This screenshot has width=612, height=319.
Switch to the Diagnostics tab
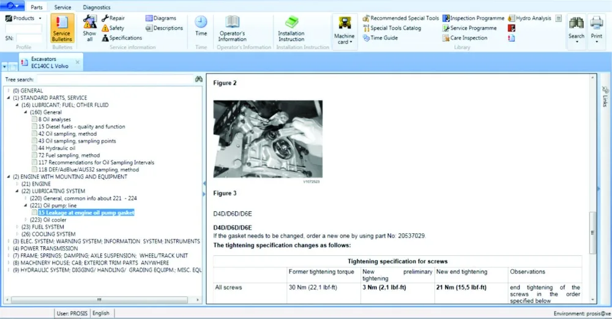(97, 7)
